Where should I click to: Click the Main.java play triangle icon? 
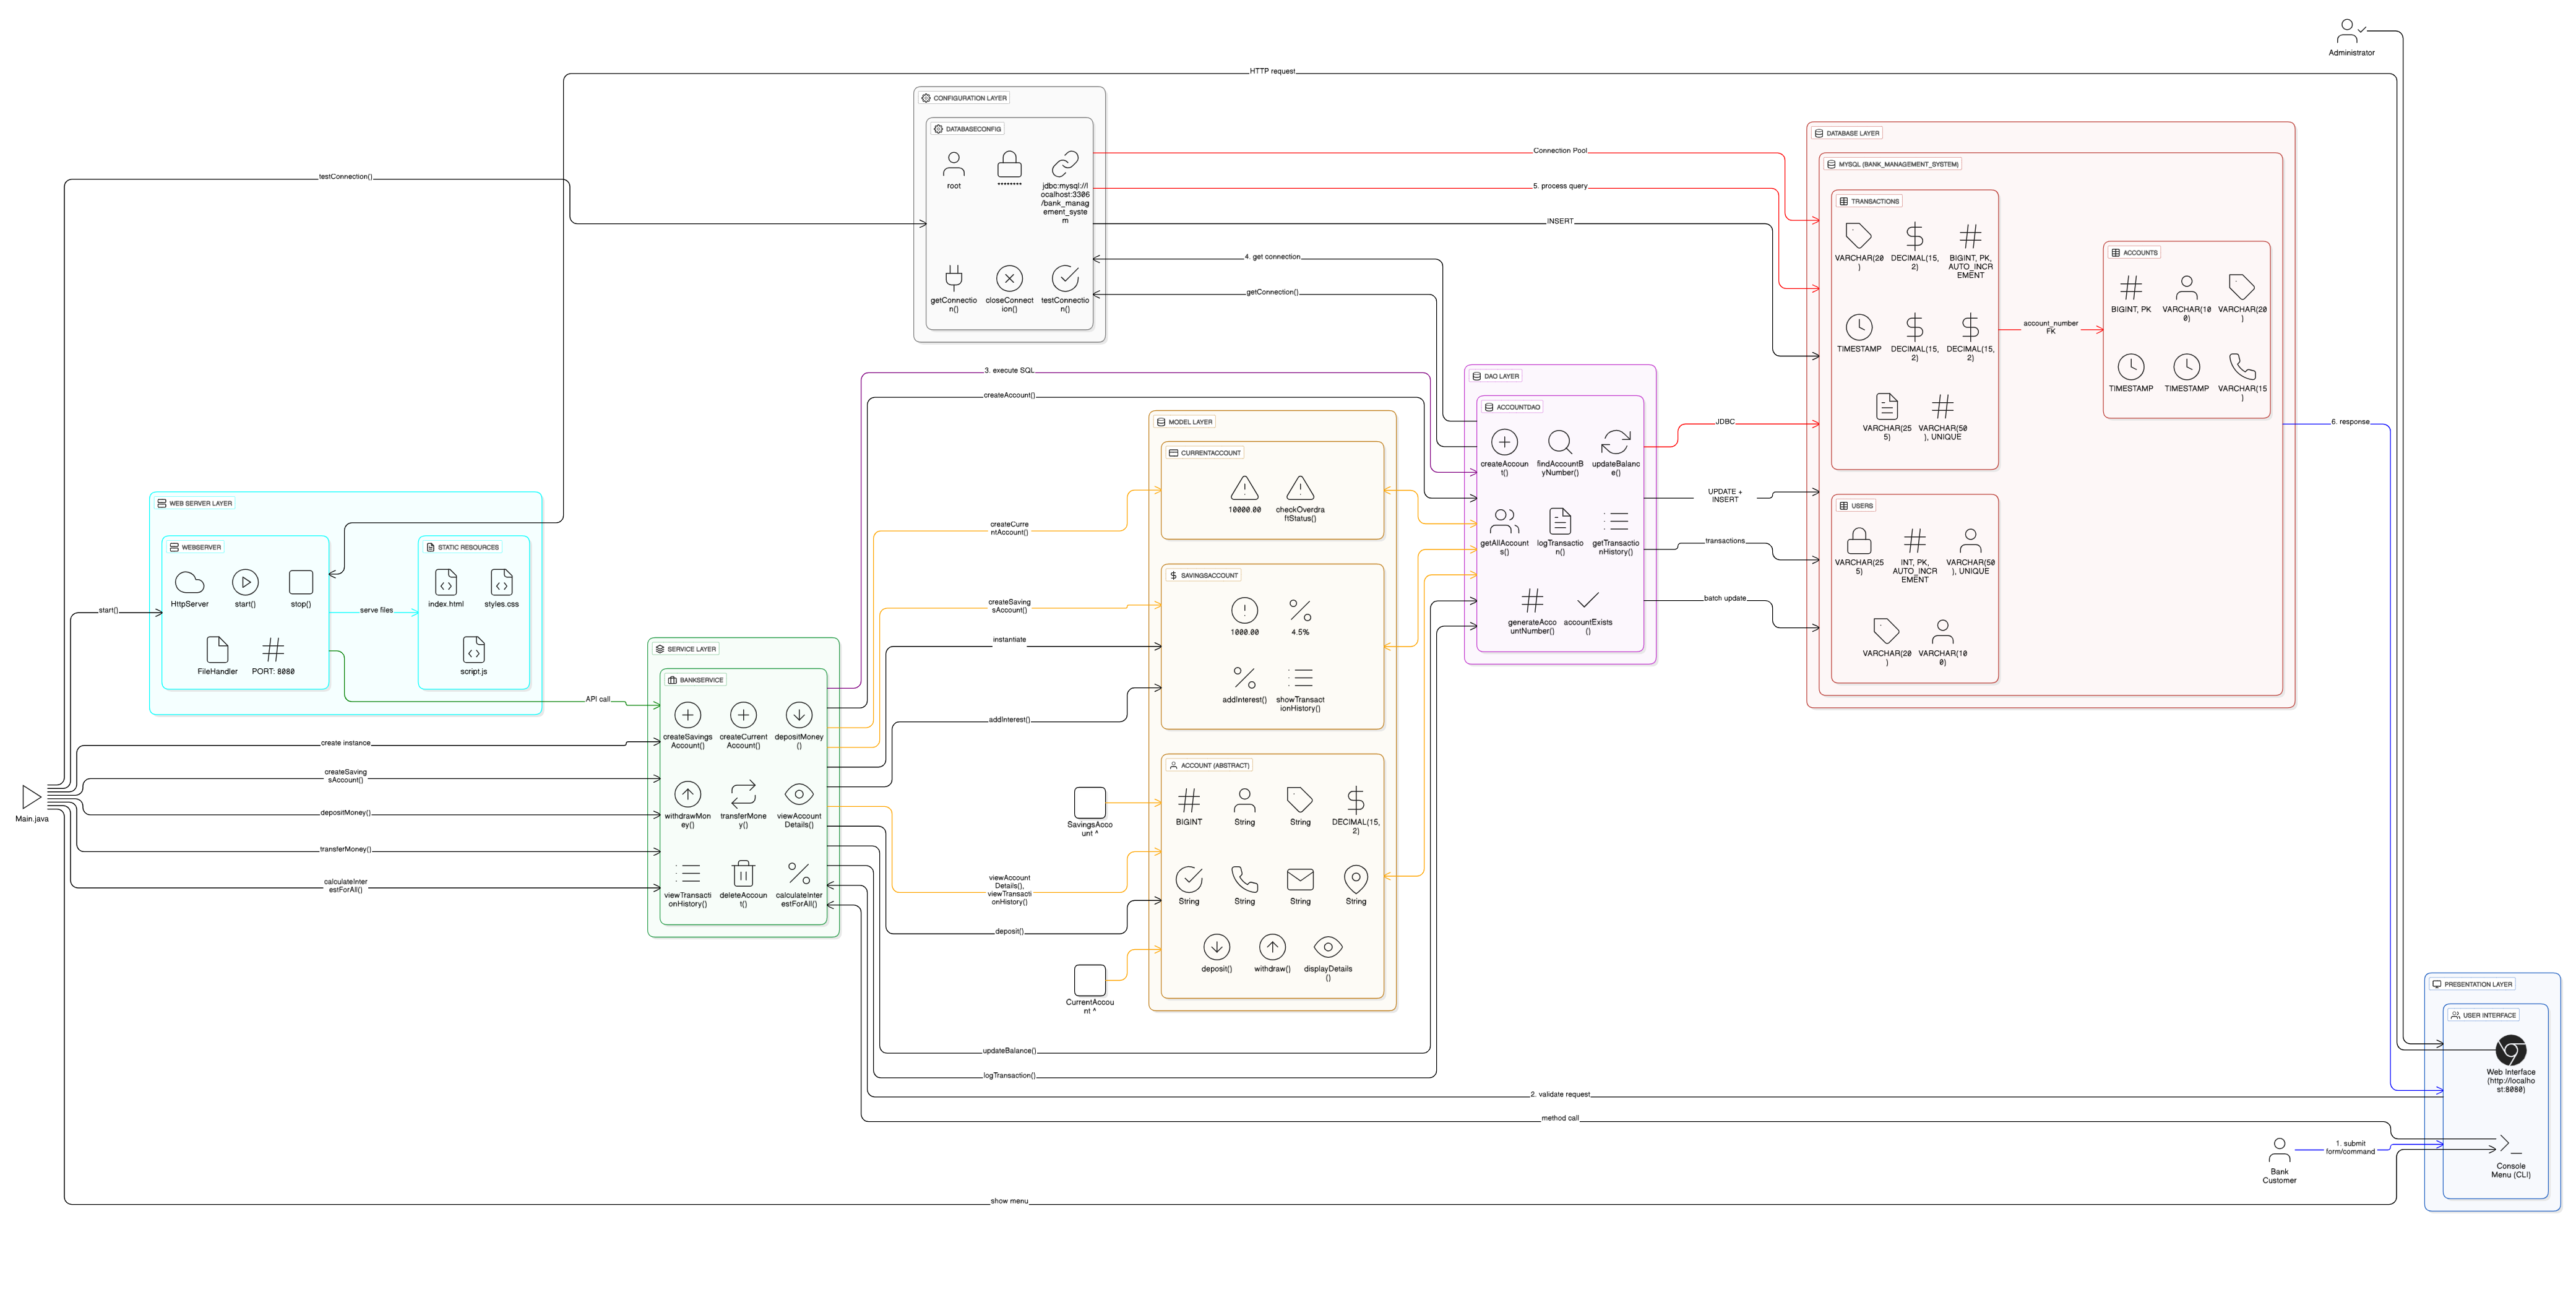31,797
